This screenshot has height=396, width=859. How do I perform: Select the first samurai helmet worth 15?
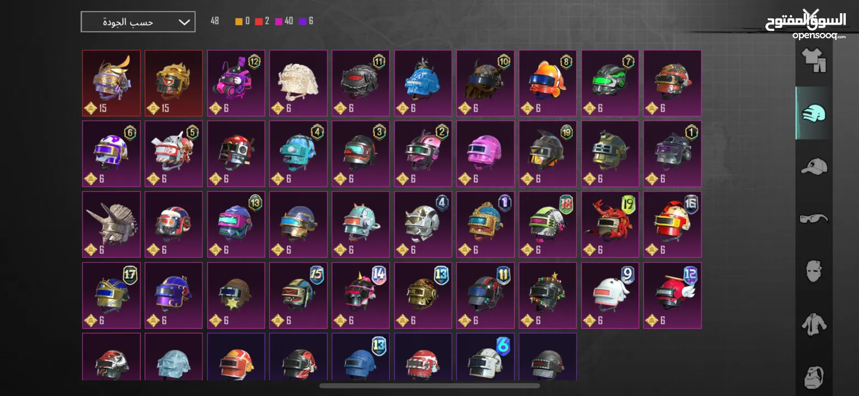tap(111, 84)
